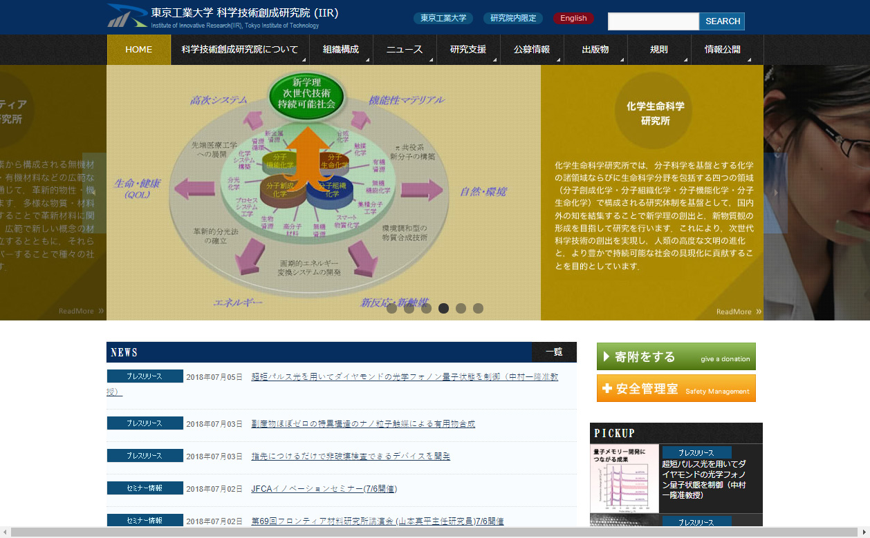The width and height of the screenshot is (870, 538).
Task: Open the 情報公開 menu
Action: 727,50
